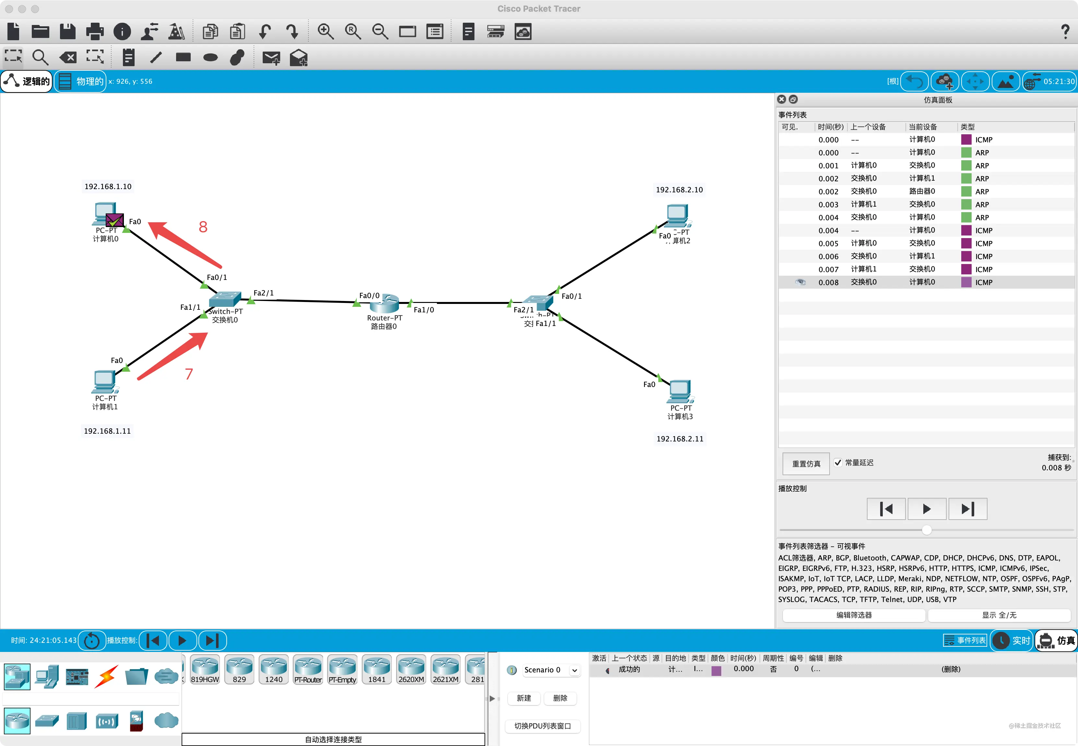Choose the Inspect magnifier tool
This screenshot has width=1078, height=746.
pos(40,57)
